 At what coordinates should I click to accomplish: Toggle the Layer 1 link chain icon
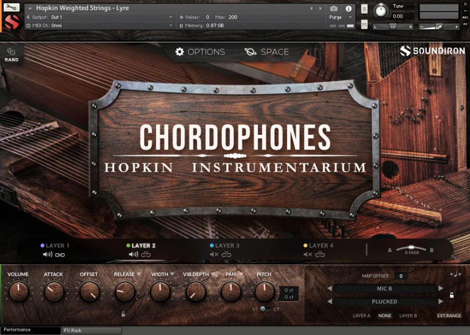[60, 255]
